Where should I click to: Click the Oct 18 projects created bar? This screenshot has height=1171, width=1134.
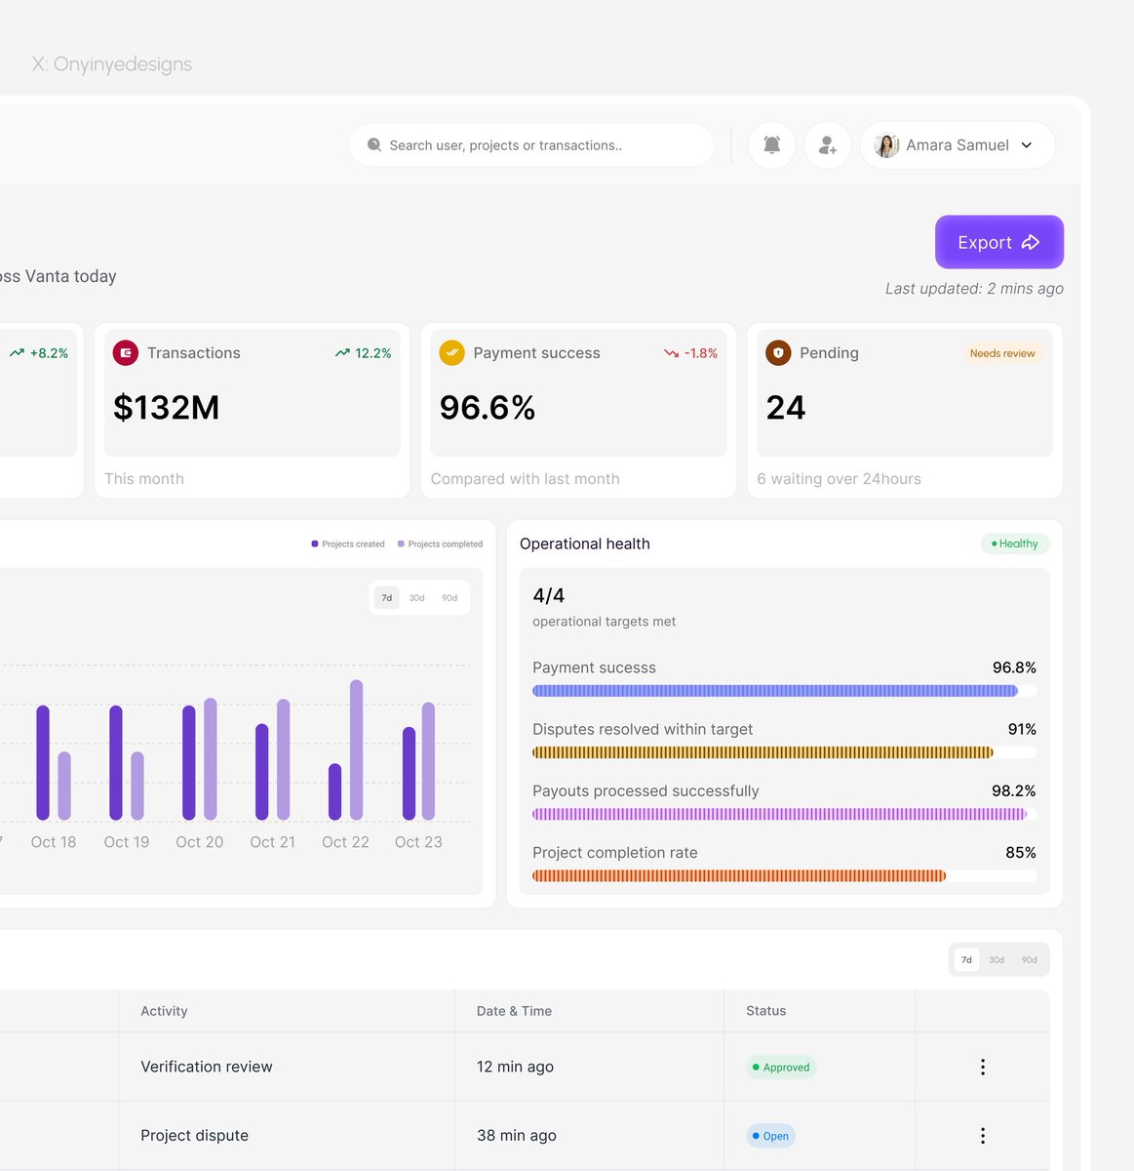pyautogui.click(x=43, y=762)
